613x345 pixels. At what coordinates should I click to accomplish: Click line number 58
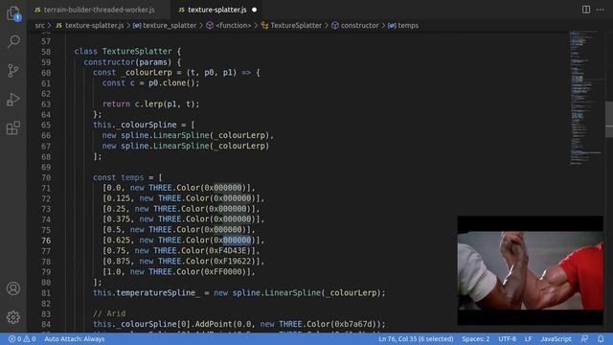click(46, 52)
